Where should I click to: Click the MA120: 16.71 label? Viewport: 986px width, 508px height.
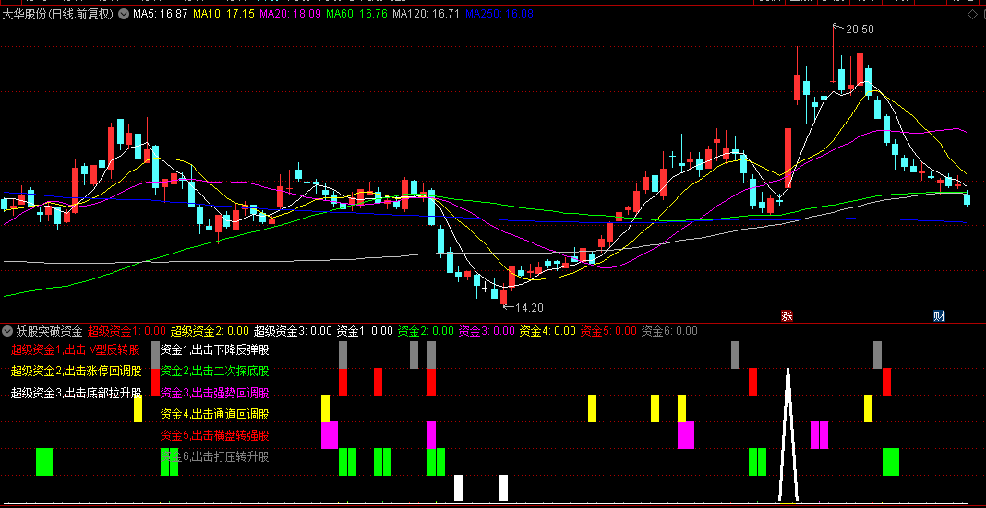[x=427, y=13]
